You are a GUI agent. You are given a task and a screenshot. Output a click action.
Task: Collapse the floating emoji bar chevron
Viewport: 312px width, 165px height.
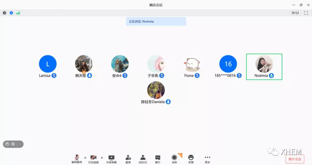(x=20, y=144)
